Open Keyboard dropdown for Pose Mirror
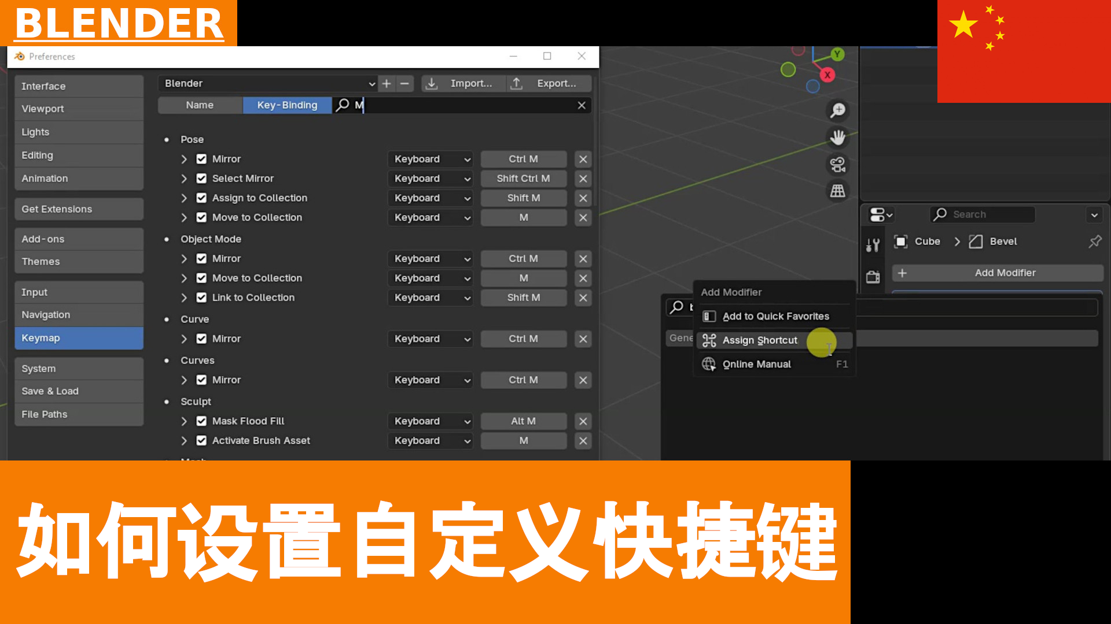1111x624 pixels. click(431, 159)
